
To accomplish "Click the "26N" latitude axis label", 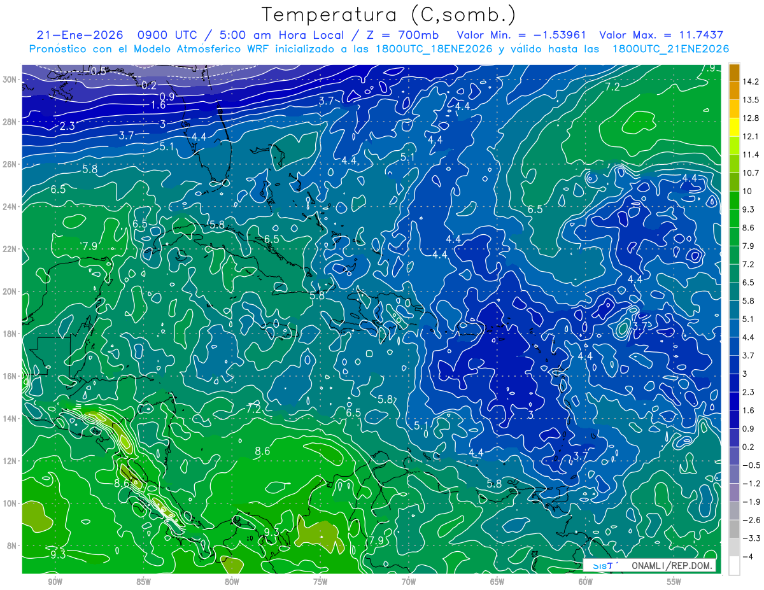I will (11, 164).
